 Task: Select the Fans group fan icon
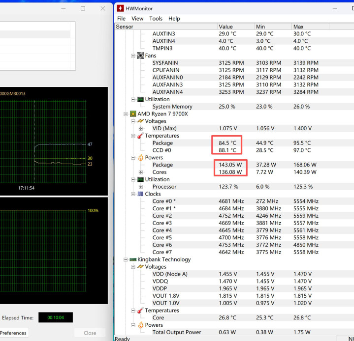coord(140,56)
